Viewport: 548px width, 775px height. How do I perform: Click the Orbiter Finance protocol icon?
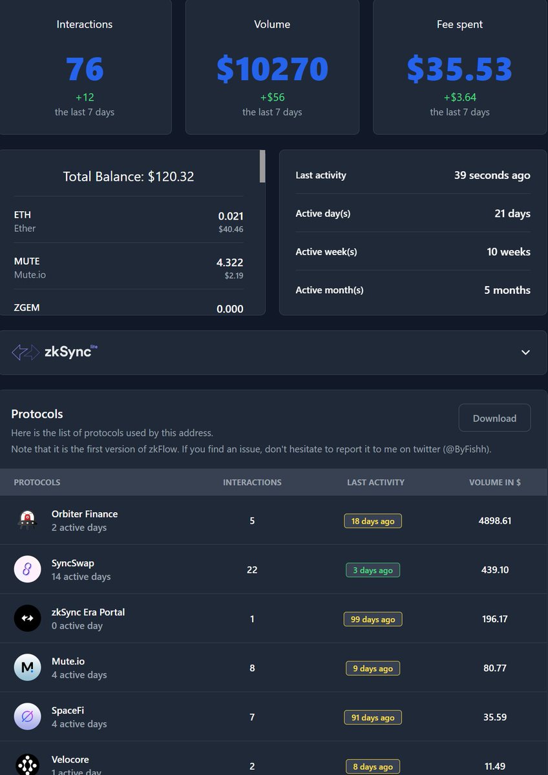click(x=27, y=521)
